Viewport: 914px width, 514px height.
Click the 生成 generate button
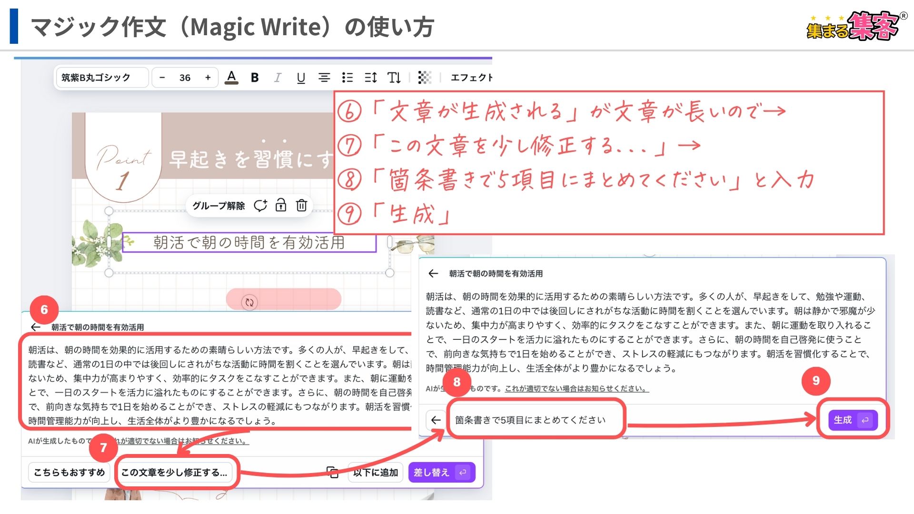click(x=853, y=420)
